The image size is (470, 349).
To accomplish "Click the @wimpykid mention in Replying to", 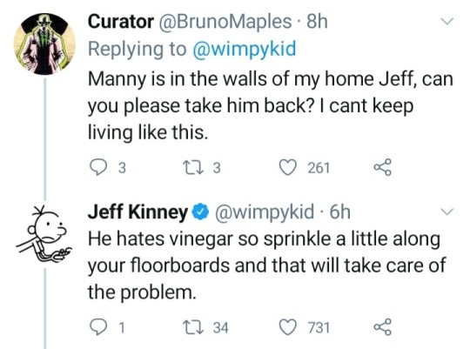I will (244, 49).
